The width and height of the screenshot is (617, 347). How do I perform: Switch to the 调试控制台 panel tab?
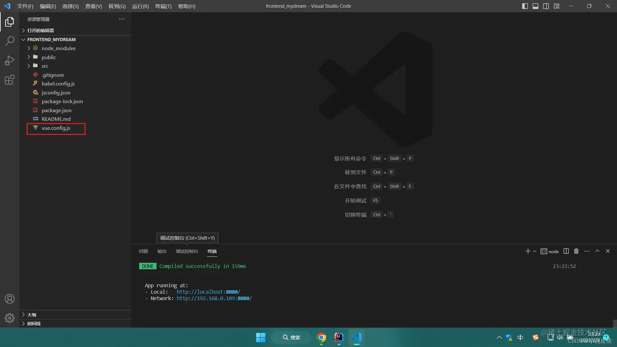(187, 251)
